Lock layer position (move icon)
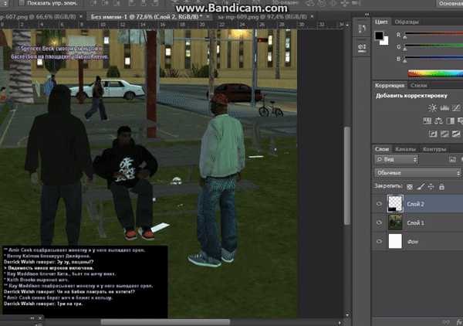The width and height of the screenshot is (463, 326). click(x=431, y=186)
